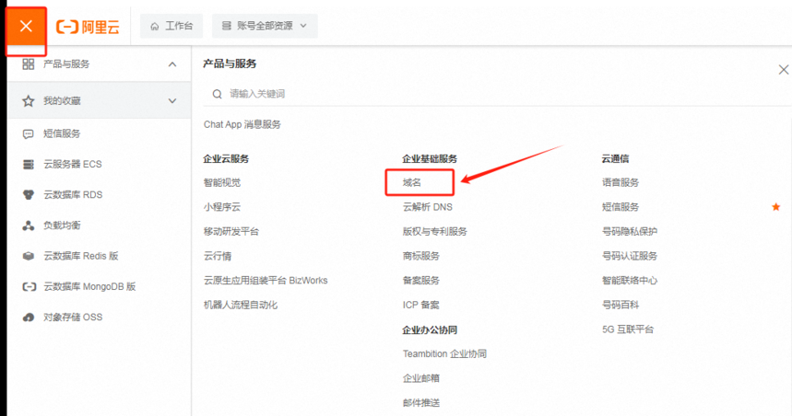Click the 云服务器 ECS server icon
Screen dimensions: 792x416
[29, 165]
